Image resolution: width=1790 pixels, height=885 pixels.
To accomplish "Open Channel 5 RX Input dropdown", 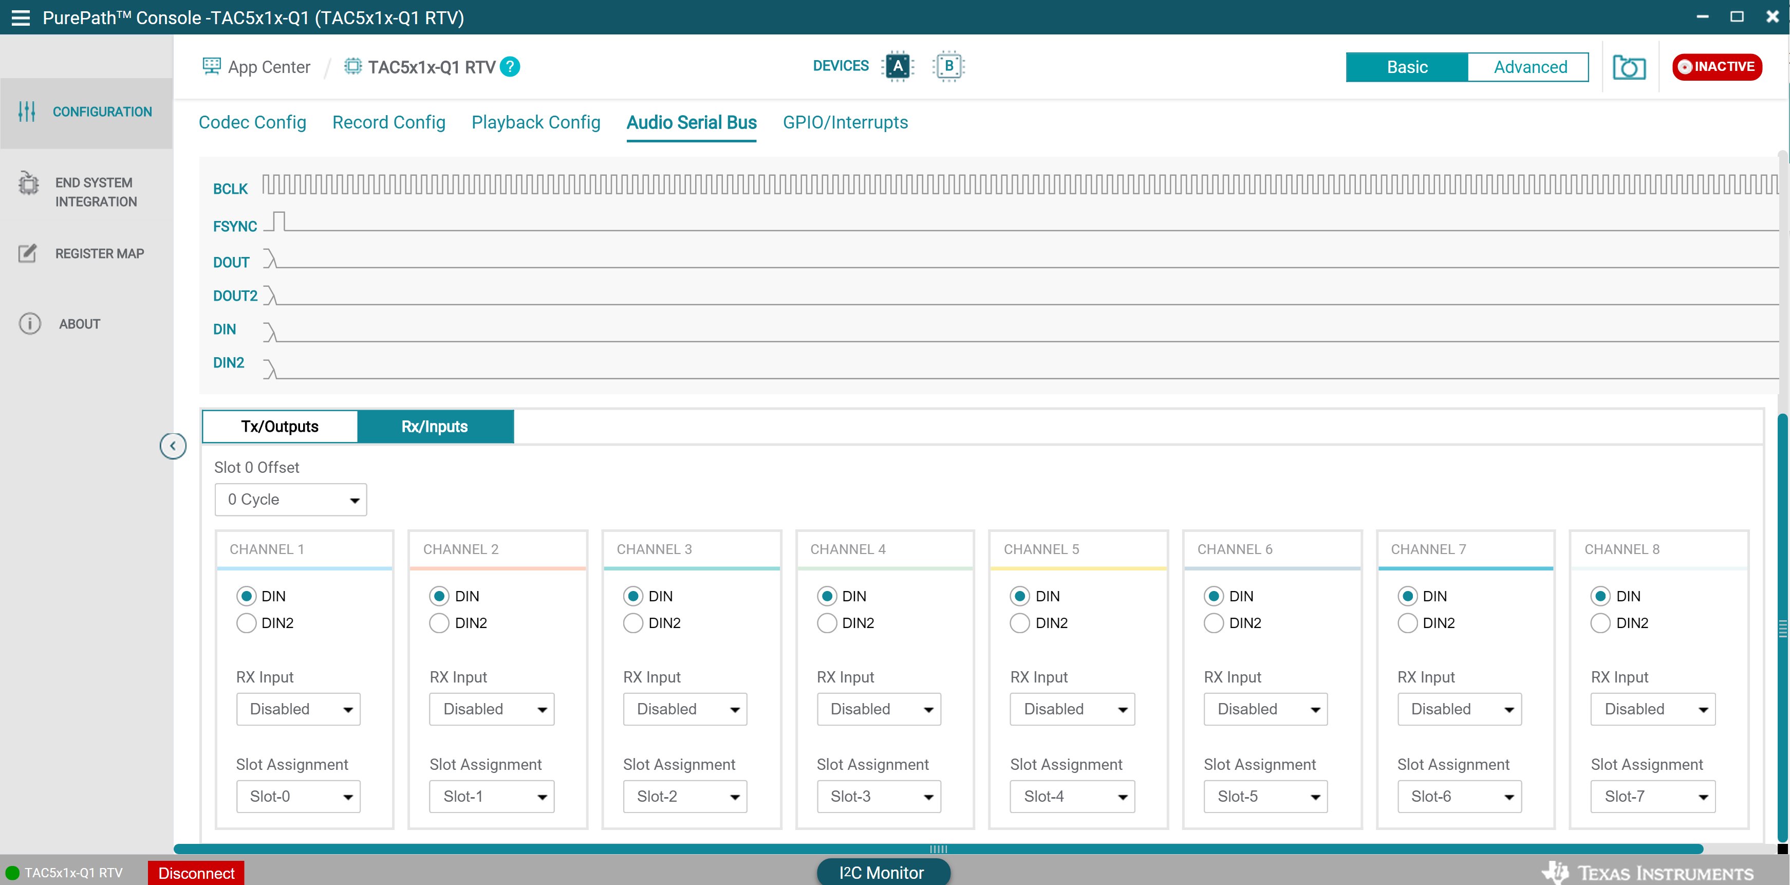I will click(1073, 709).
